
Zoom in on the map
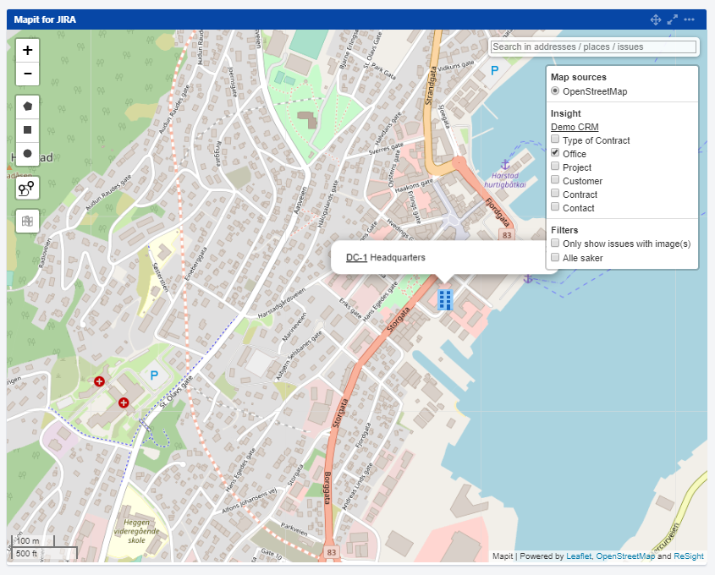click(x=28, y=51)
